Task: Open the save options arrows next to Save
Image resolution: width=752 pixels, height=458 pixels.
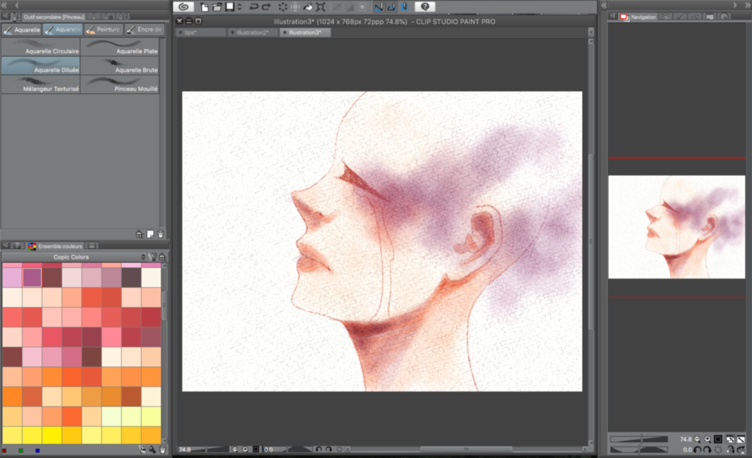Action: pos(239,7)
